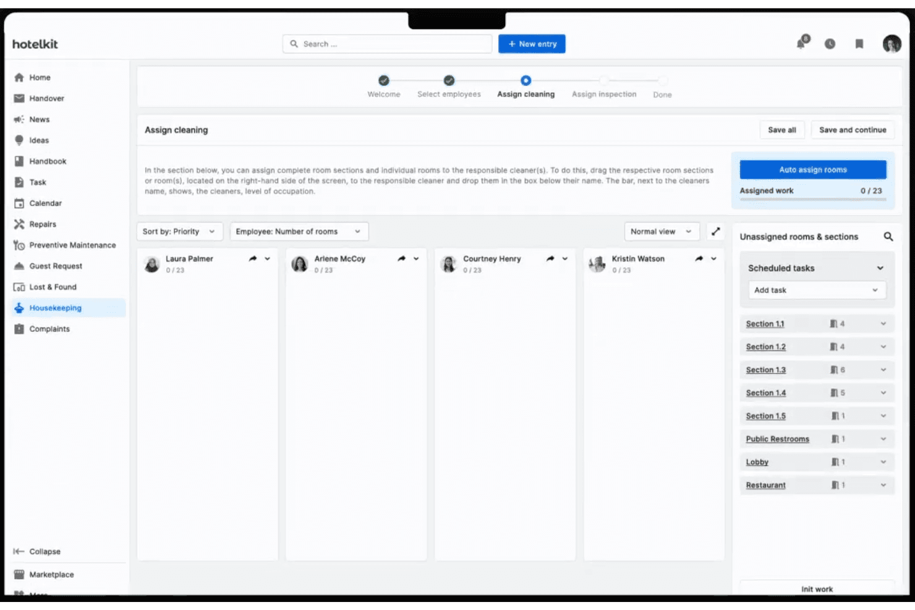Expand Kristin Watson's chevron menu
915x610 pixels.
click(713, 259)
